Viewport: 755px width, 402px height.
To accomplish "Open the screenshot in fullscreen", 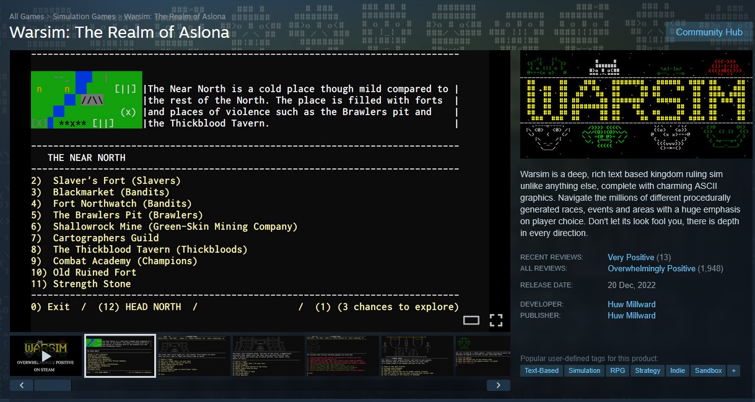I will pyautogui.click(x=496, y=320).
